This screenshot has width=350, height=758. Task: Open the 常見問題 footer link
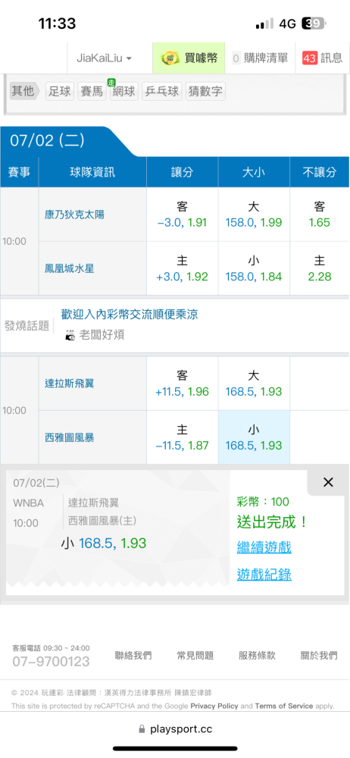pos(195,656)
